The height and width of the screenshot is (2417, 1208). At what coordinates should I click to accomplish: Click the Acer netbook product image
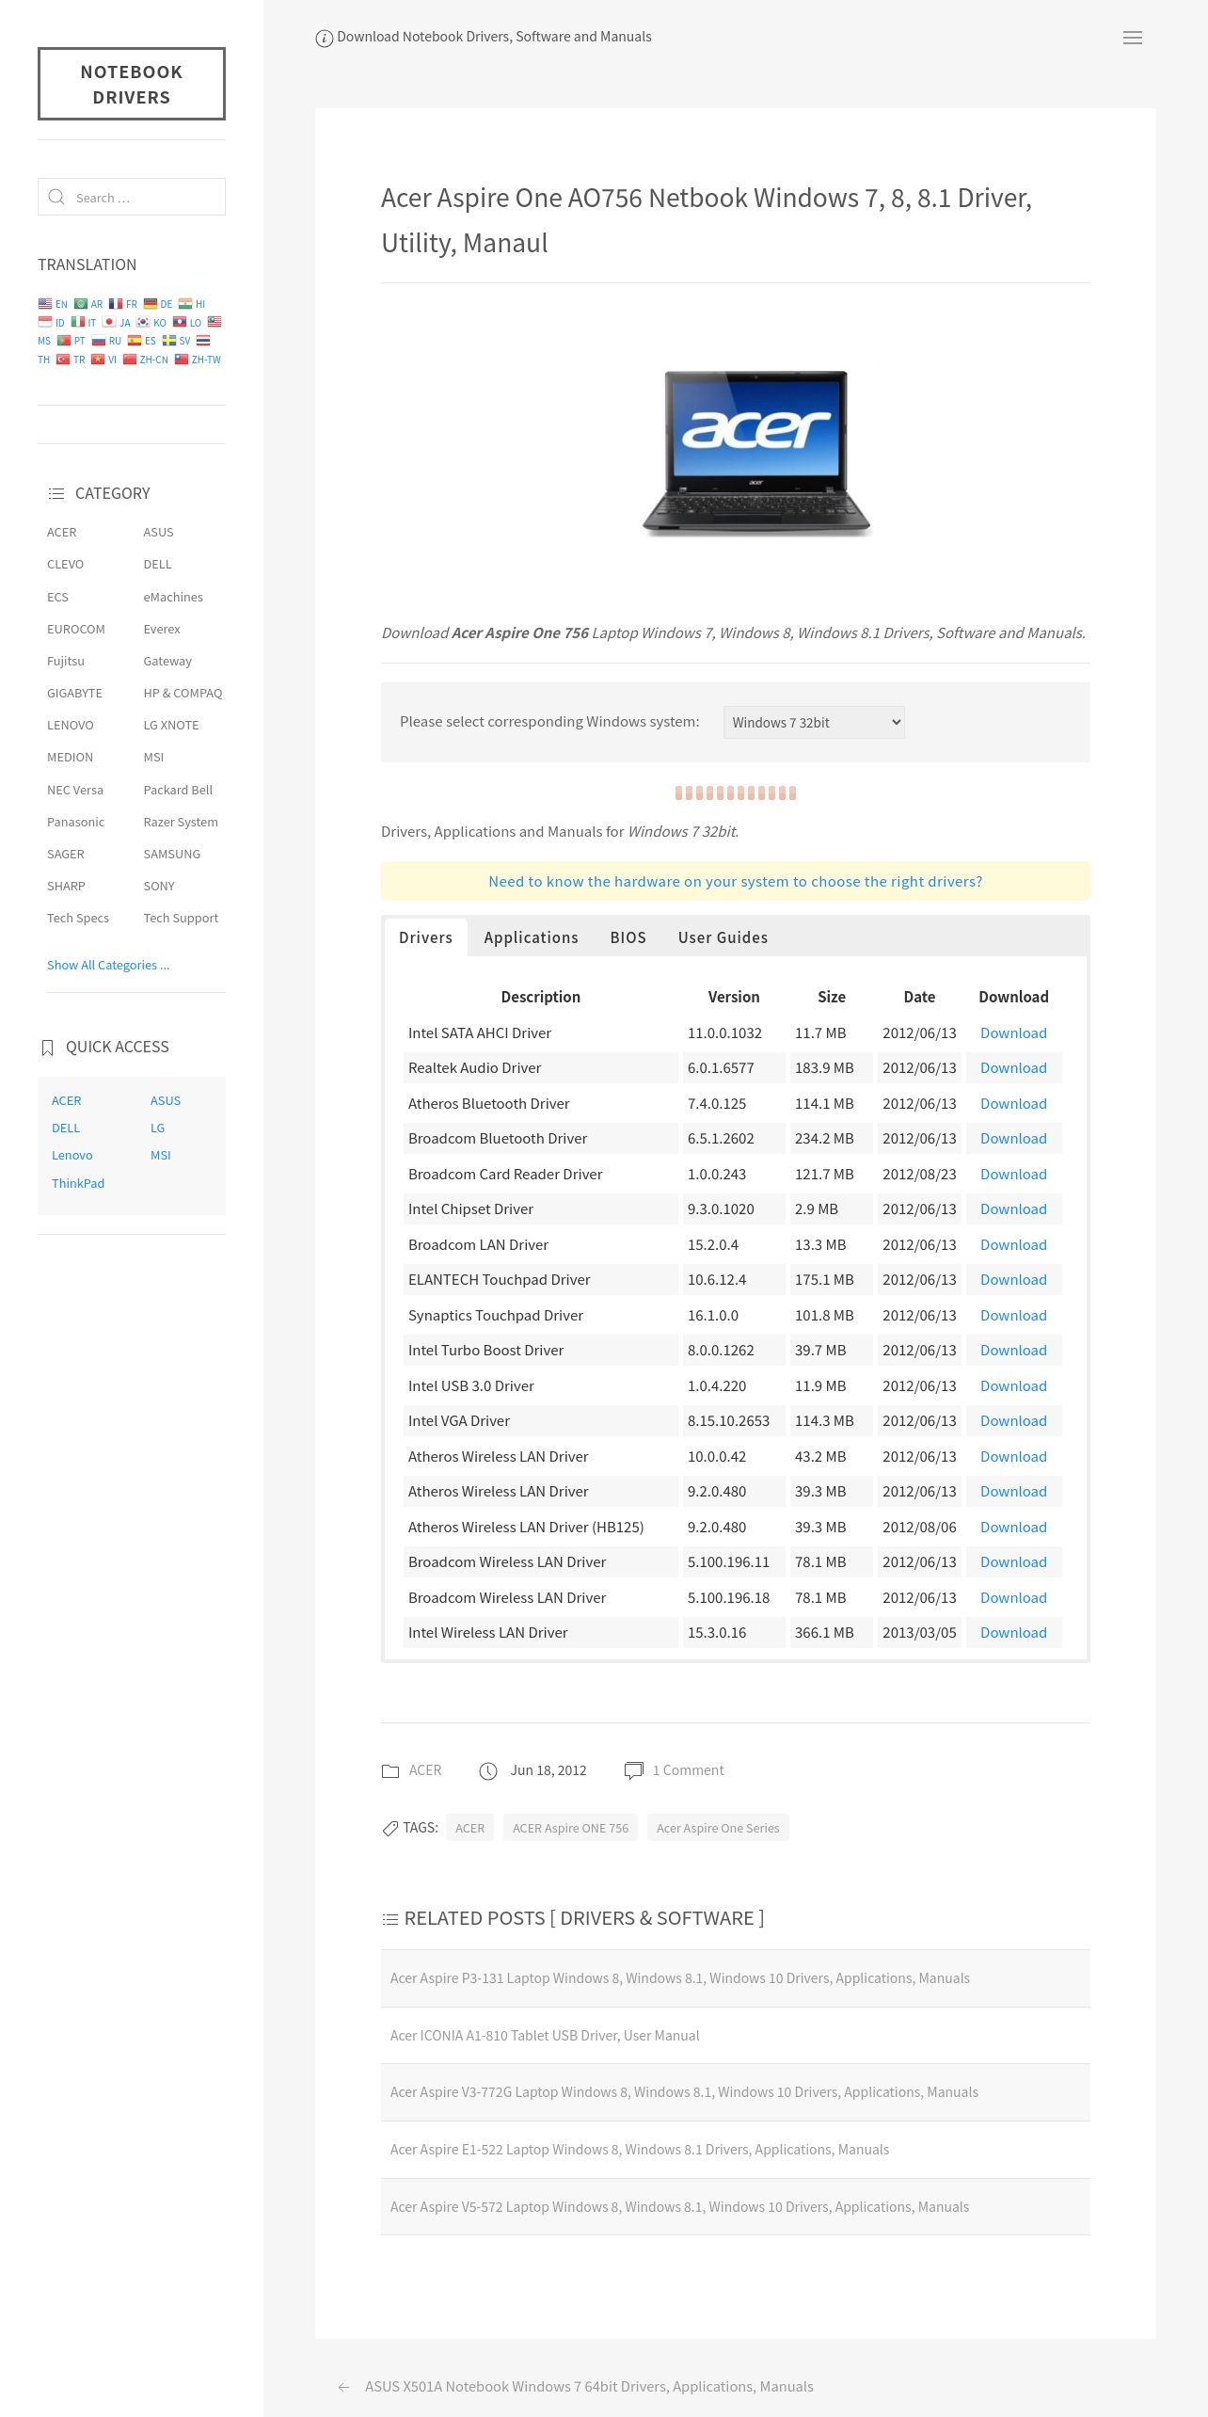756,454
